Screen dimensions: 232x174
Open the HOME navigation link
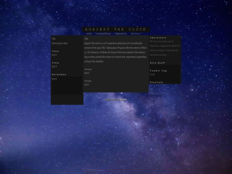point(89,34)
